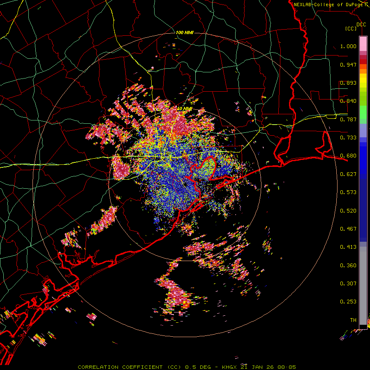Click the 0.5 DEG elevation text
370x370 pixels.
pyautogui.click(x=199, y=367)
